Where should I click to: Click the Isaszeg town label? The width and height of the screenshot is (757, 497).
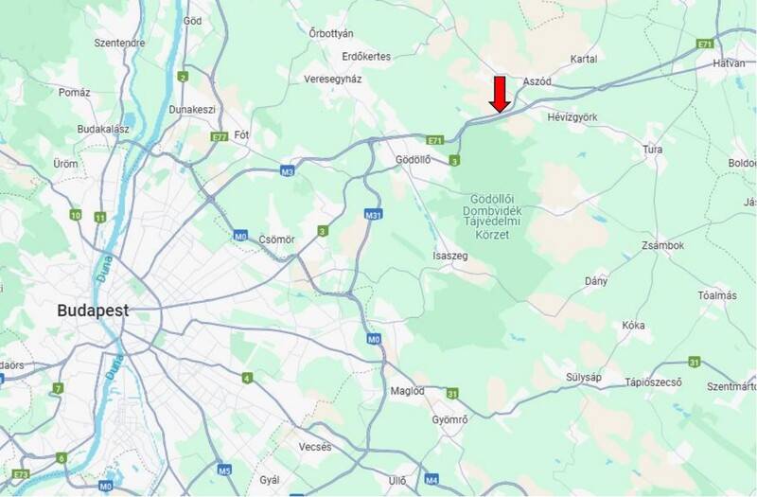click(450, 256)
